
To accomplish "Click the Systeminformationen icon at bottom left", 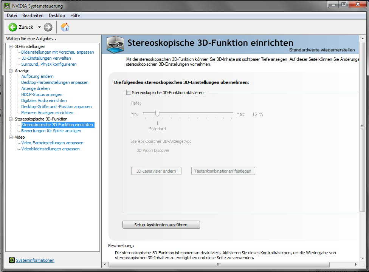I will [x=12, y=260].
